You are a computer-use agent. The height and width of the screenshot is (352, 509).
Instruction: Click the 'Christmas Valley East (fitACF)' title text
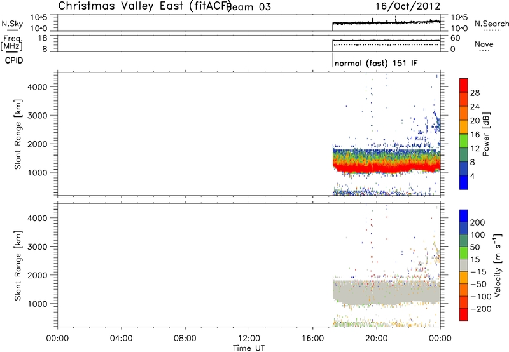(x=145, y=6)
